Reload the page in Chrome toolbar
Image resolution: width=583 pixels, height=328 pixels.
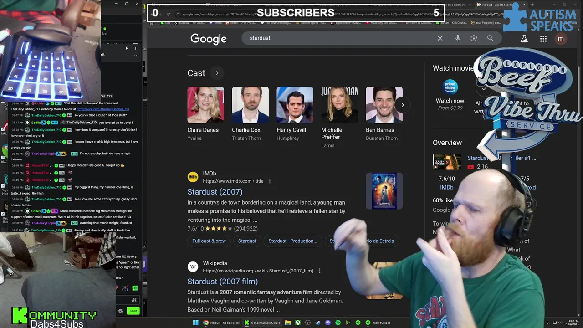point(169,14)
